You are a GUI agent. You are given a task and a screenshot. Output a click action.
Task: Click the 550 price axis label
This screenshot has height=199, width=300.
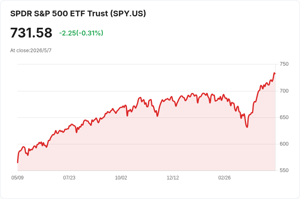click(x=284, y=170)
